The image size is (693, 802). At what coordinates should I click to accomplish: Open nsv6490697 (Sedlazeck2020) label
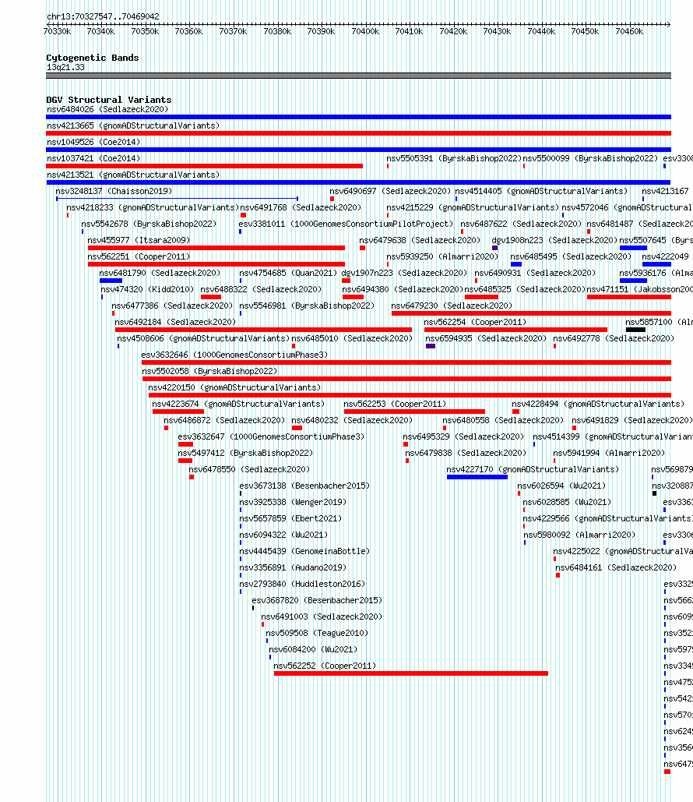[390, 191]
